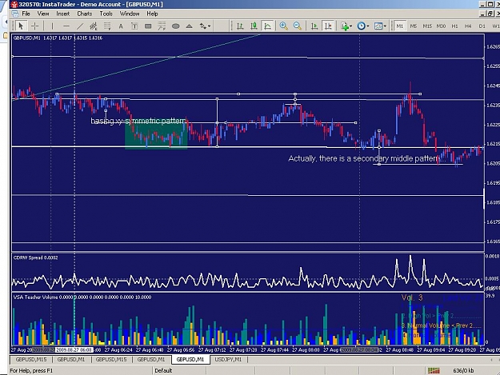
Task: Switch chart to H1 timeframe
Action: [x=454, y=26]
